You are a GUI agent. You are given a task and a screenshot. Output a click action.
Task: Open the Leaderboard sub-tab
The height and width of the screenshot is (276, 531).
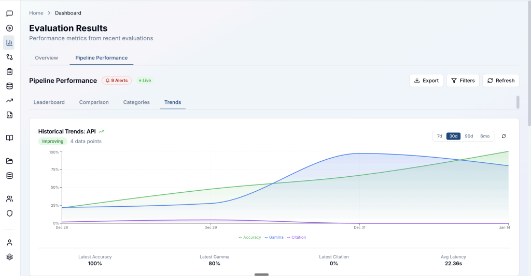tap(49, 102)
